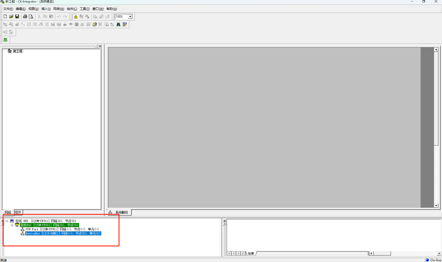Collapse the 在线 USB tree node
The height and width of the screenshot is (262, 442).
tap(7, 221)
